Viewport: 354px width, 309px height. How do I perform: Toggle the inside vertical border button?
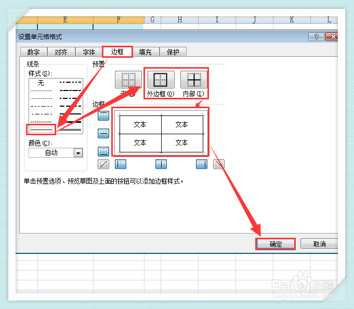click(x=161, y=164)
